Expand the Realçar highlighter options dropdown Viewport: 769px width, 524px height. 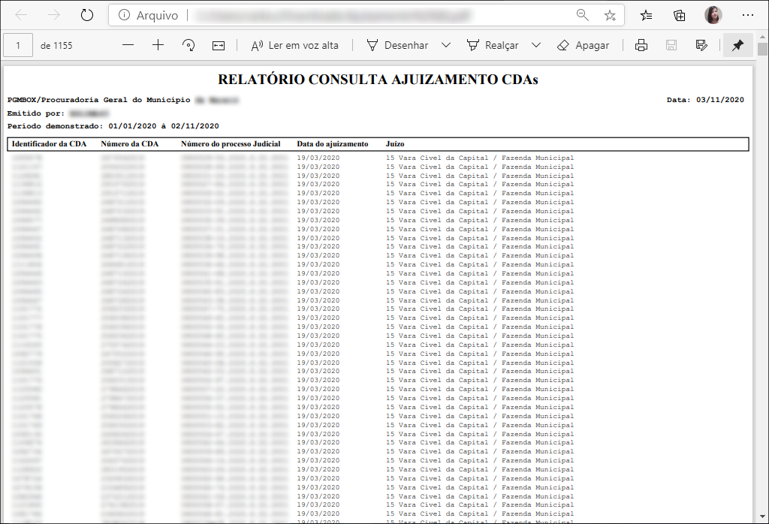point(536,45)
